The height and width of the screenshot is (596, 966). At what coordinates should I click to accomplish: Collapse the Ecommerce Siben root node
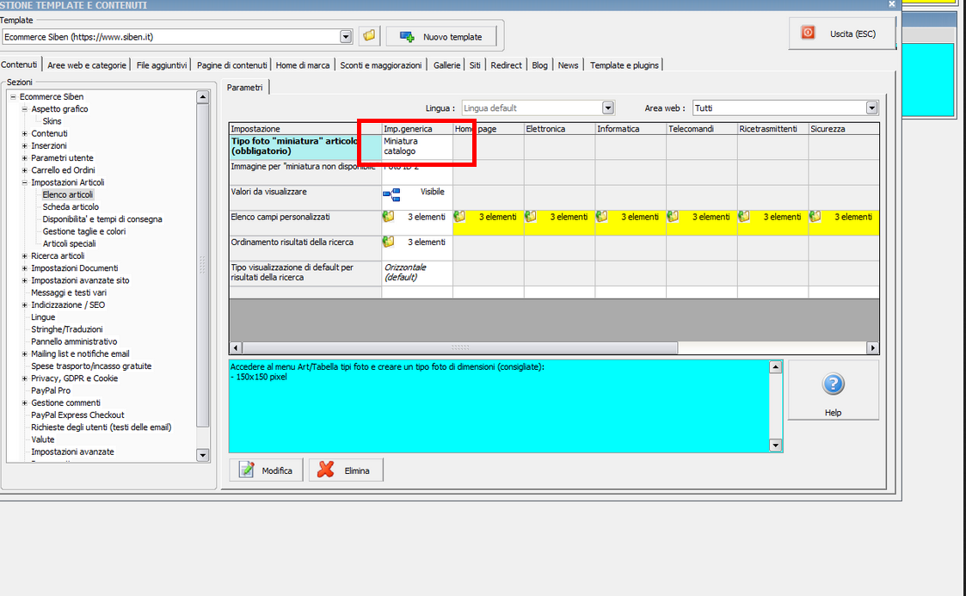click(x=13, y=96)
